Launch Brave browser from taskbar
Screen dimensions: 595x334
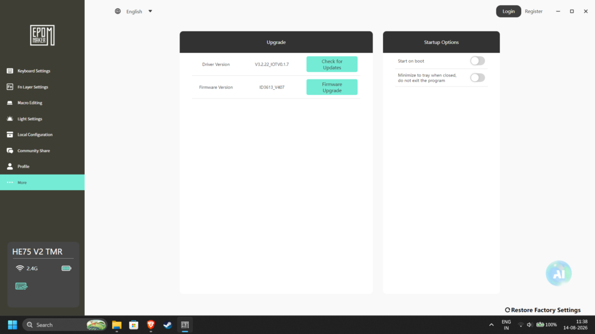click(150, 325)
